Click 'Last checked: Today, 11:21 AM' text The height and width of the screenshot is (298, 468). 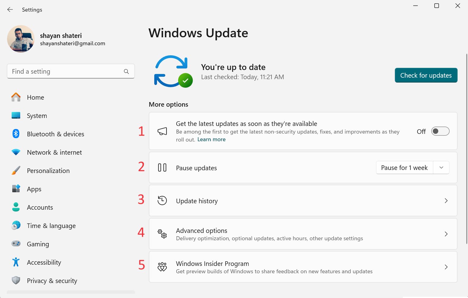tap(242, 77)
